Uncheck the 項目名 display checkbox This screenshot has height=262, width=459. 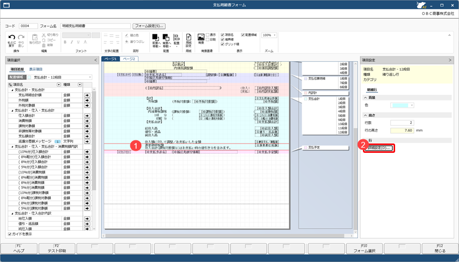222,35
